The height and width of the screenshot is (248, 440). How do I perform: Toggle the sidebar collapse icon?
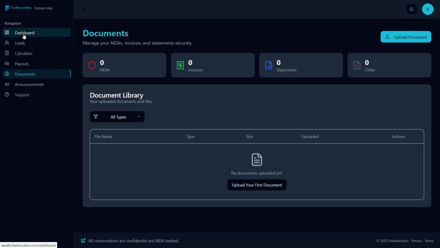(84, 9)
